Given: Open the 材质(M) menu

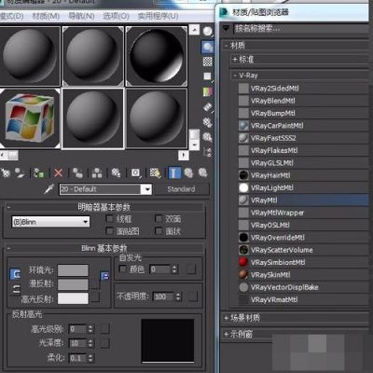Looking at the screenshot, I should [x=46, y=16].
